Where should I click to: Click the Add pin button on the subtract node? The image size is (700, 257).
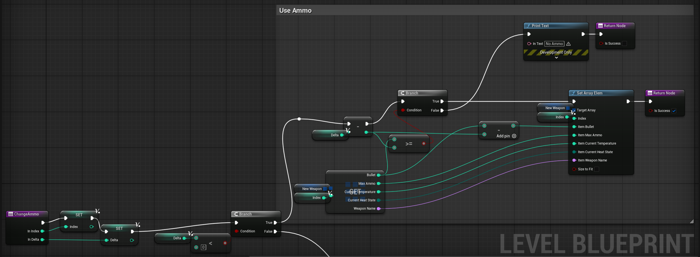[x=506, y=136]
